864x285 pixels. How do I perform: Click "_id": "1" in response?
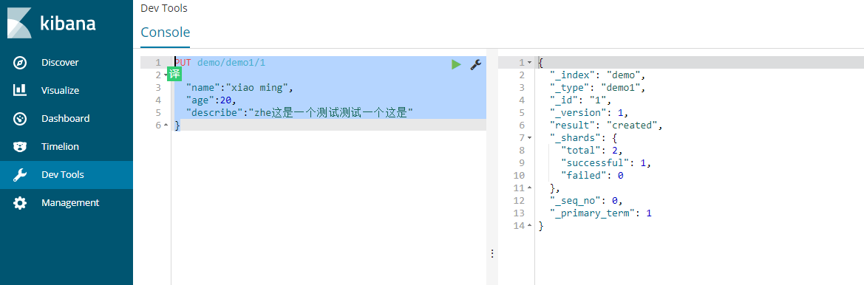click(581, 100)
